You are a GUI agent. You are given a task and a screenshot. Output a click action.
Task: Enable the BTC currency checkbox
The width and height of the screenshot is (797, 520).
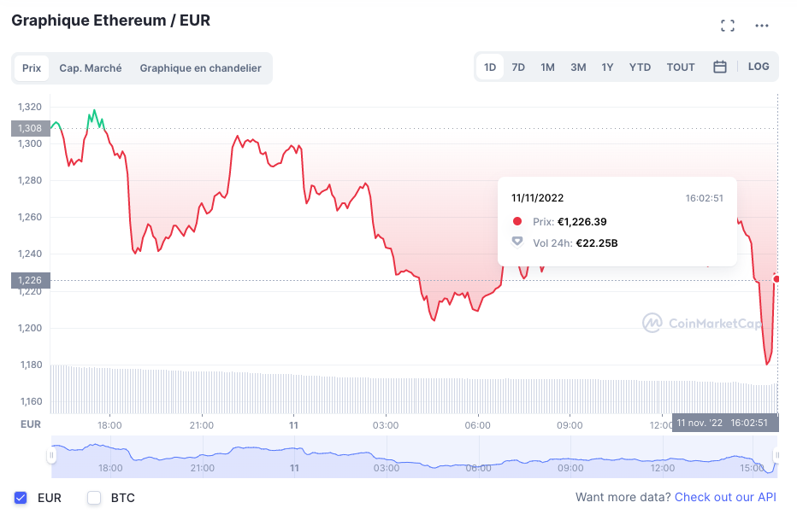coord(94,498)
